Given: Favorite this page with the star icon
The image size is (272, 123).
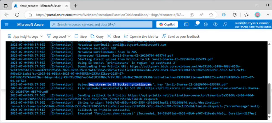Looking at the screenshot, I should [x=211, y=15].
